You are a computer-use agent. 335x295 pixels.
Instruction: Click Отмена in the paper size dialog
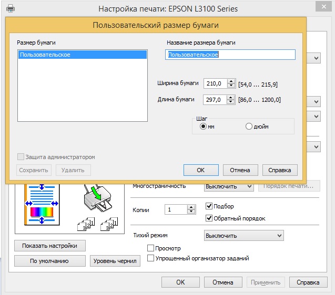click(240, 170)
